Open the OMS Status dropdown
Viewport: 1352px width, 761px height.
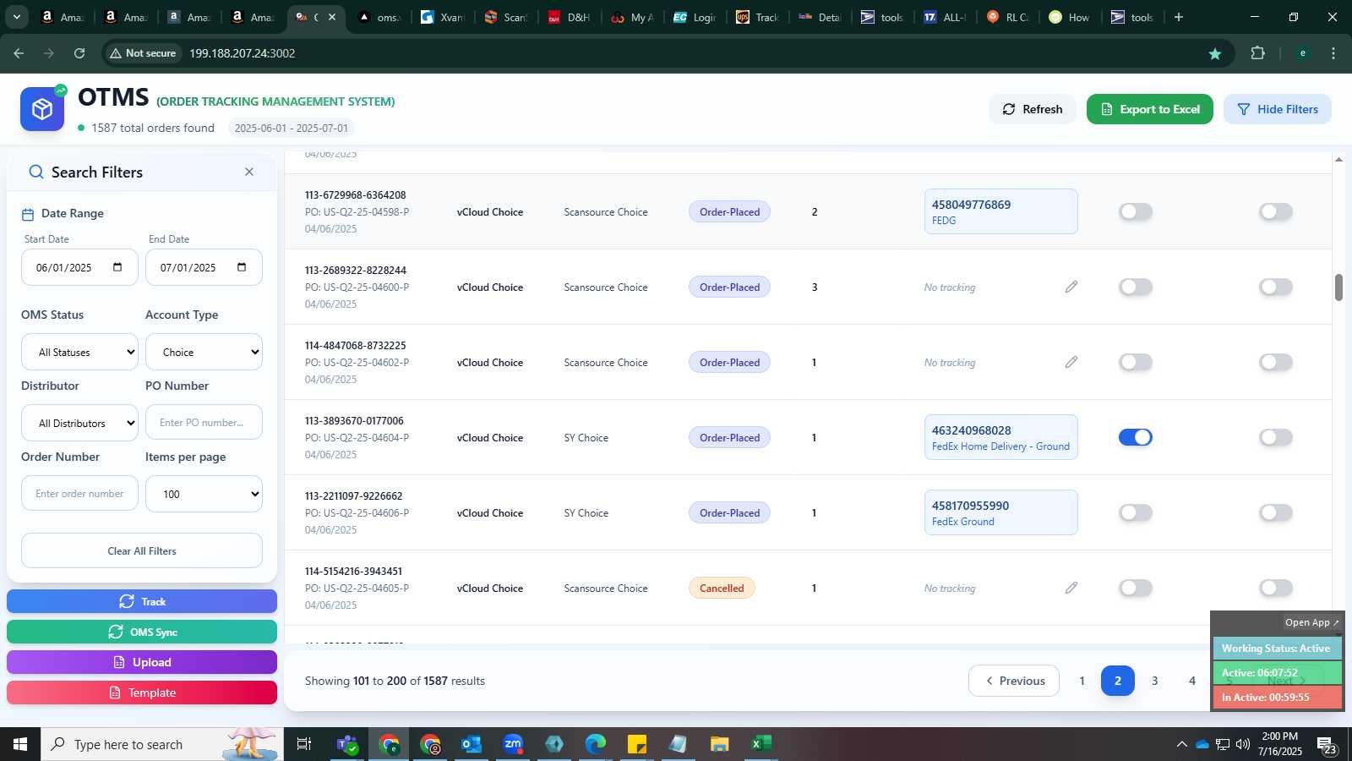click(x=79, y=352)
